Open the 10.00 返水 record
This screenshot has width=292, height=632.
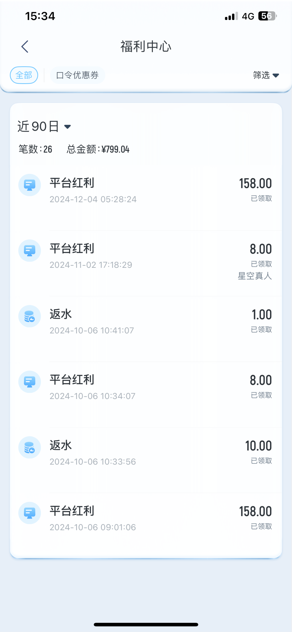158,452
